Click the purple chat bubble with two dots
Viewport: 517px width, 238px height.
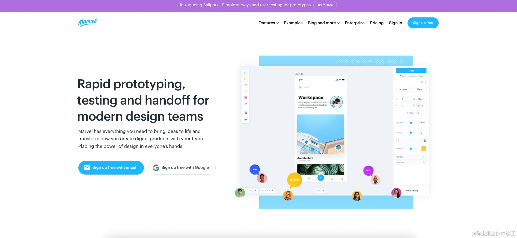tap(368, 171)
